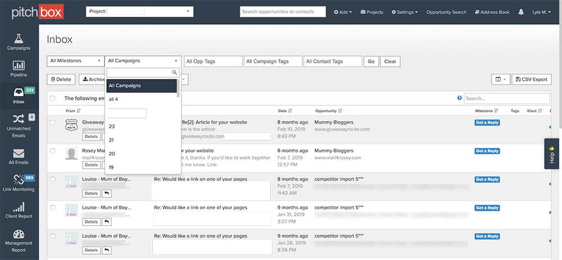Open the column visibility dropdown
The width and height of the screenshot is (562, 260).
(x=500, y=79)
